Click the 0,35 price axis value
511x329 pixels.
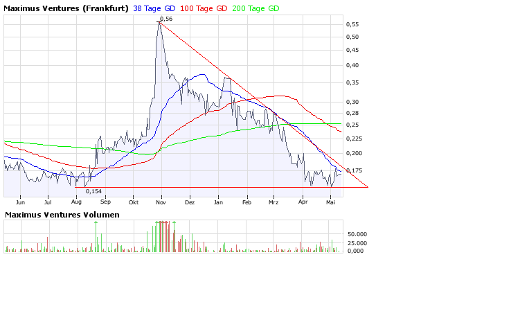352,82
